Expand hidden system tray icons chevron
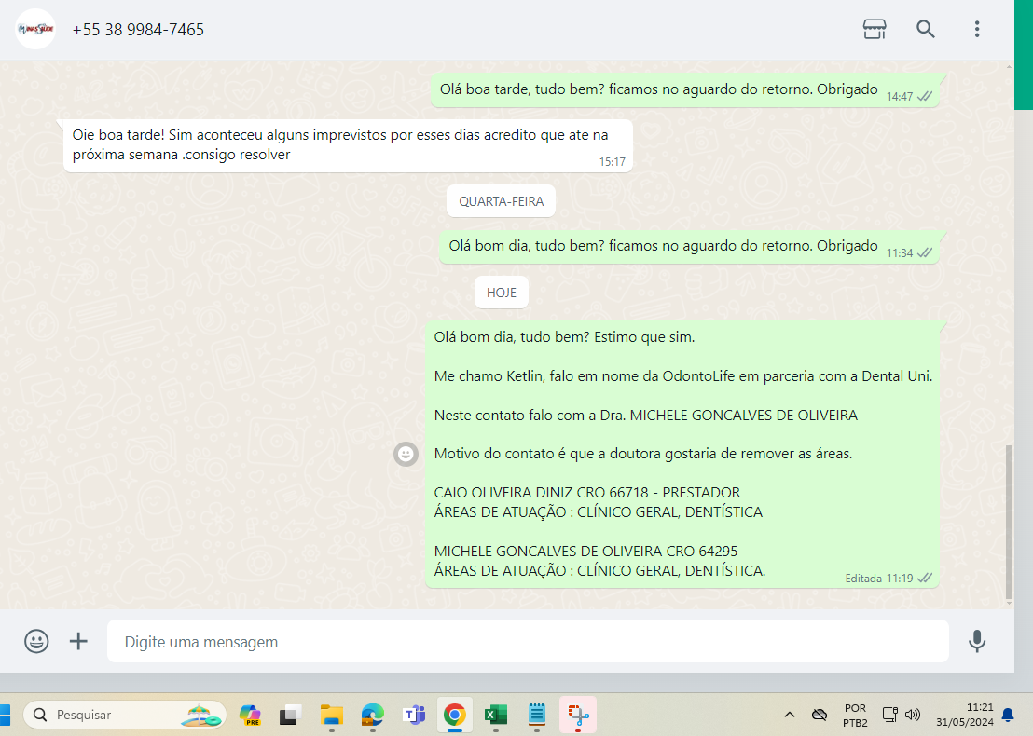Screen dimensions: 1033x736 pos(790,715)
